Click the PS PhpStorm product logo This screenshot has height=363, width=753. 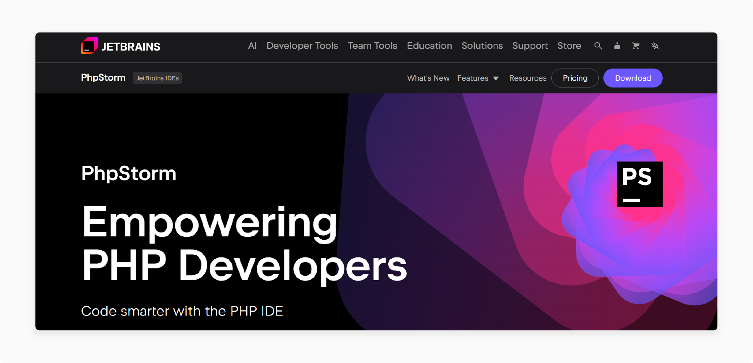click(x=640, y=184)
